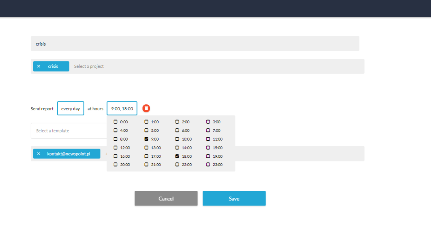Click the Save button
This screenshot has width=431, height=250.
point(234,198)
